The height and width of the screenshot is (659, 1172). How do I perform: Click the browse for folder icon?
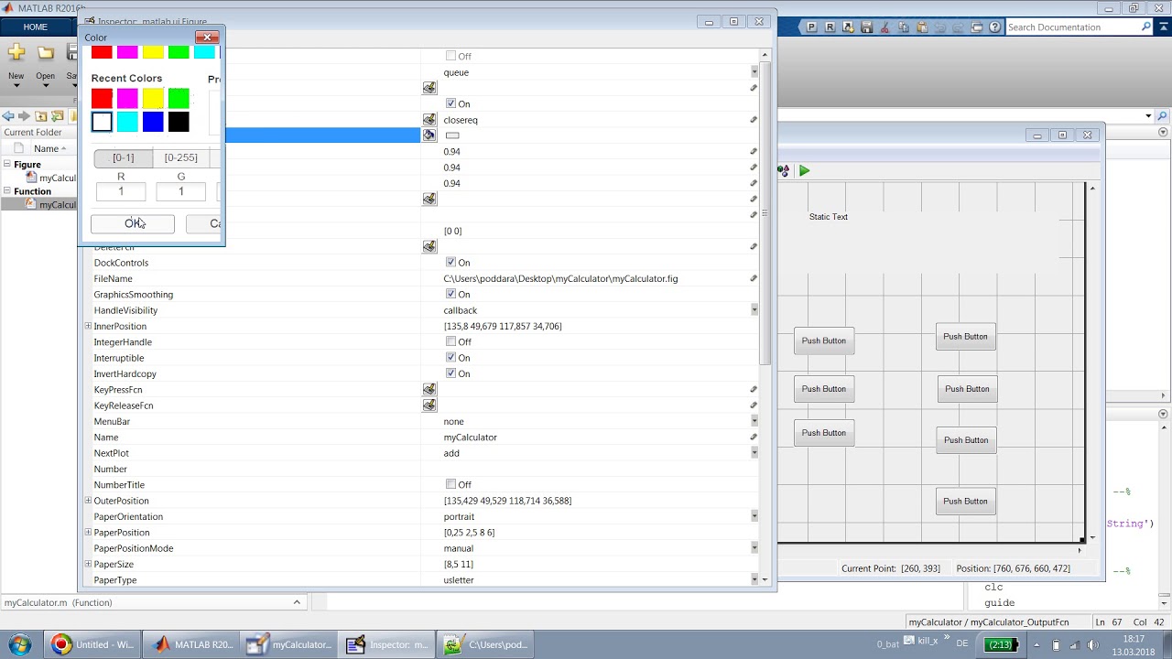pos(58,116)
